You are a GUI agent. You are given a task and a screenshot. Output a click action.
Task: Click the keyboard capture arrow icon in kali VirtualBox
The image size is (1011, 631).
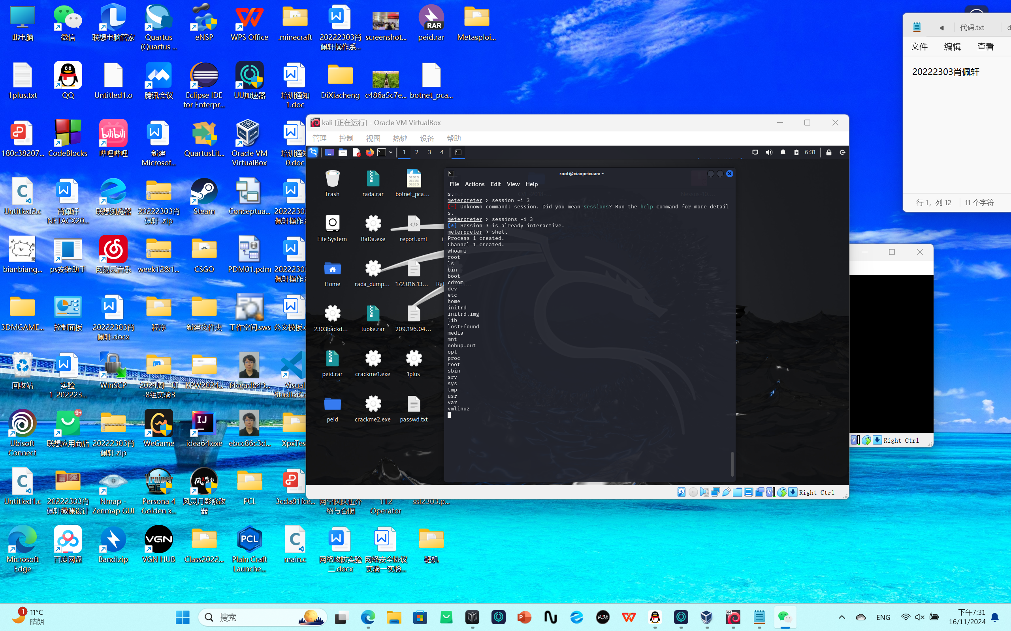point(793,492)
